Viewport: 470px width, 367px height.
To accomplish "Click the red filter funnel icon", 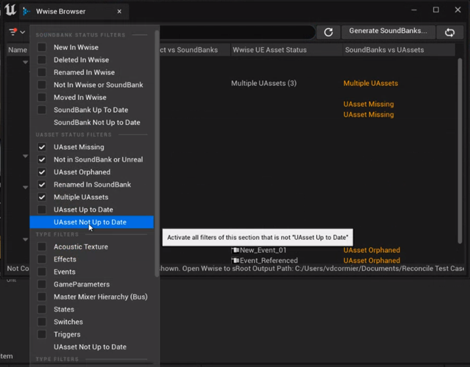I will (x=13, y=32).
